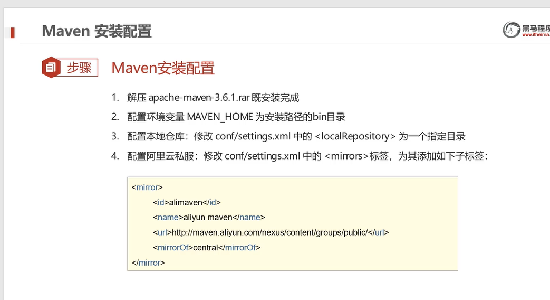Click step 1 text '解压 apache-maven-3.6.1.rar 既安装完成'
This screenshot has width=550, height=300.
[213, 98]
